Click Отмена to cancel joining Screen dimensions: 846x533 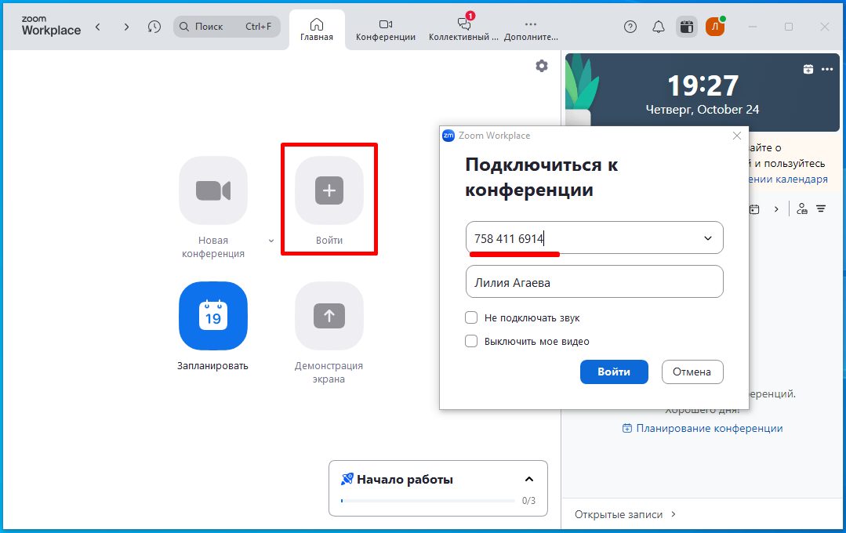point(692,372)
